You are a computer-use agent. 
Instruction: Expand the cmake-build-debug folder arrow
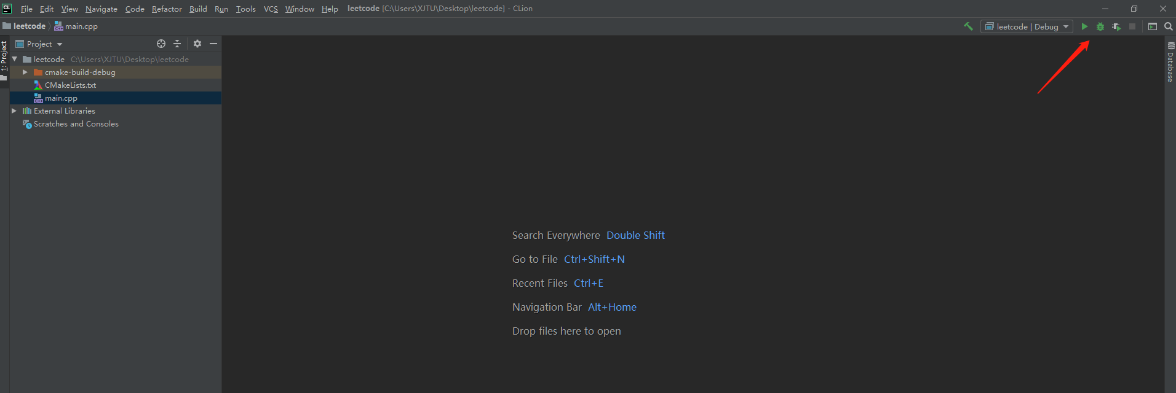coord(25,72)
